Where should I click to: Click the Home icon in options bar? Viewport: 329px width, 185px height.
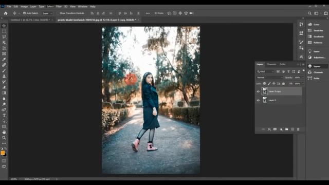(6, 13)
